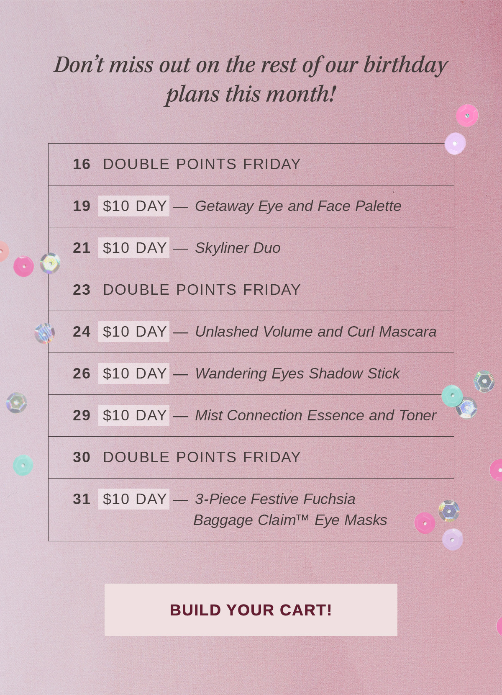
Task: Click Mist Connection Essence and Toner
Action: (315, 415)
